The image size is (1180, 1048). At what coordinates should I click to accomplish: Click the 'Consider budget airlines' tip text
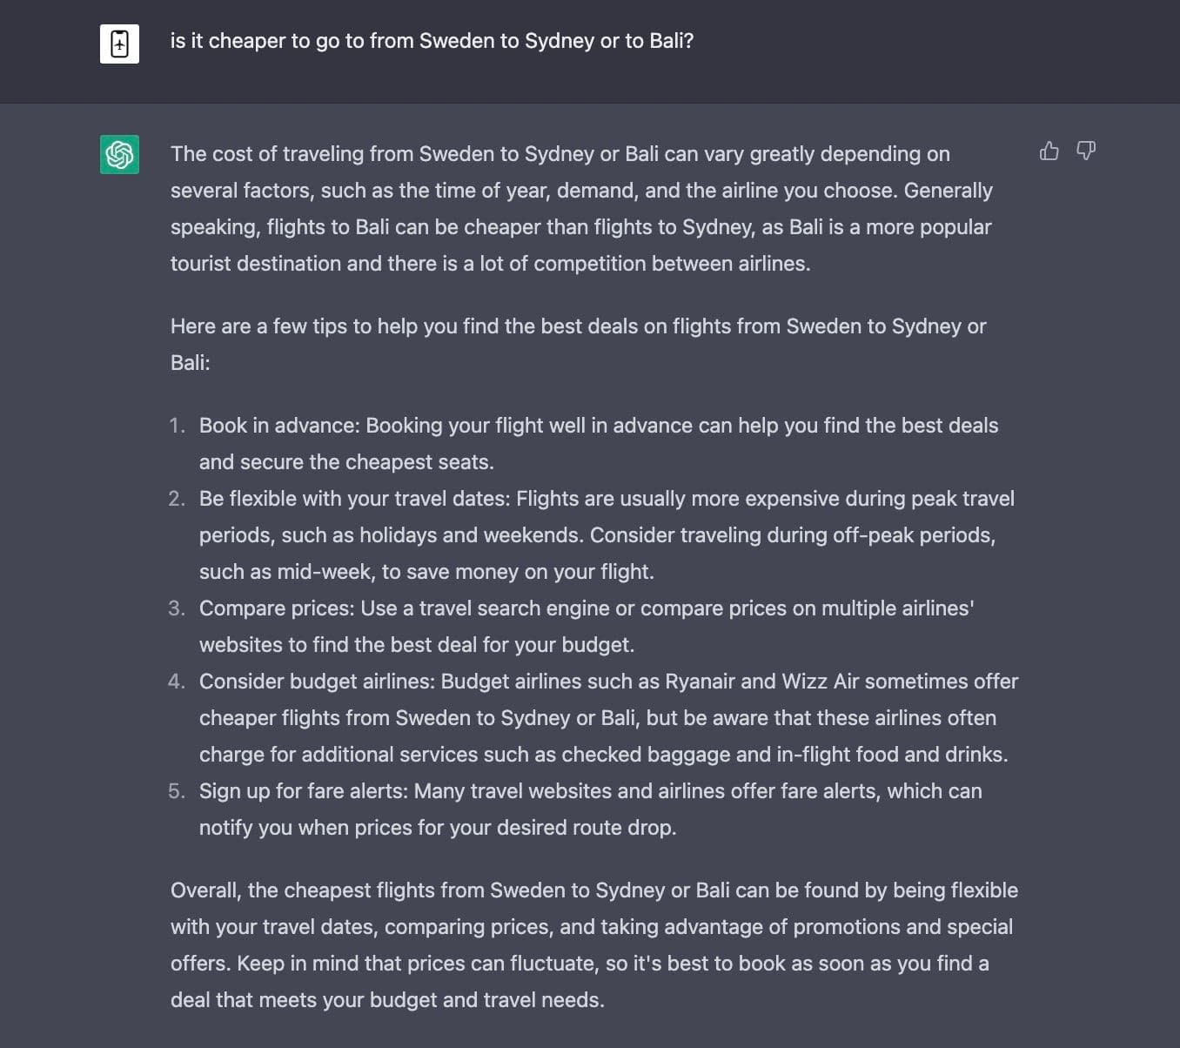pos(608,718)
